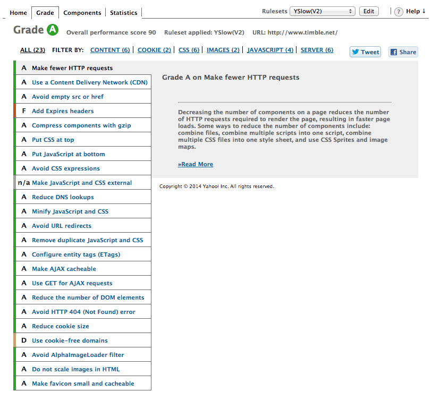Click the Grade A on Make fewer HTTP requests heading

tap(231, 77)
